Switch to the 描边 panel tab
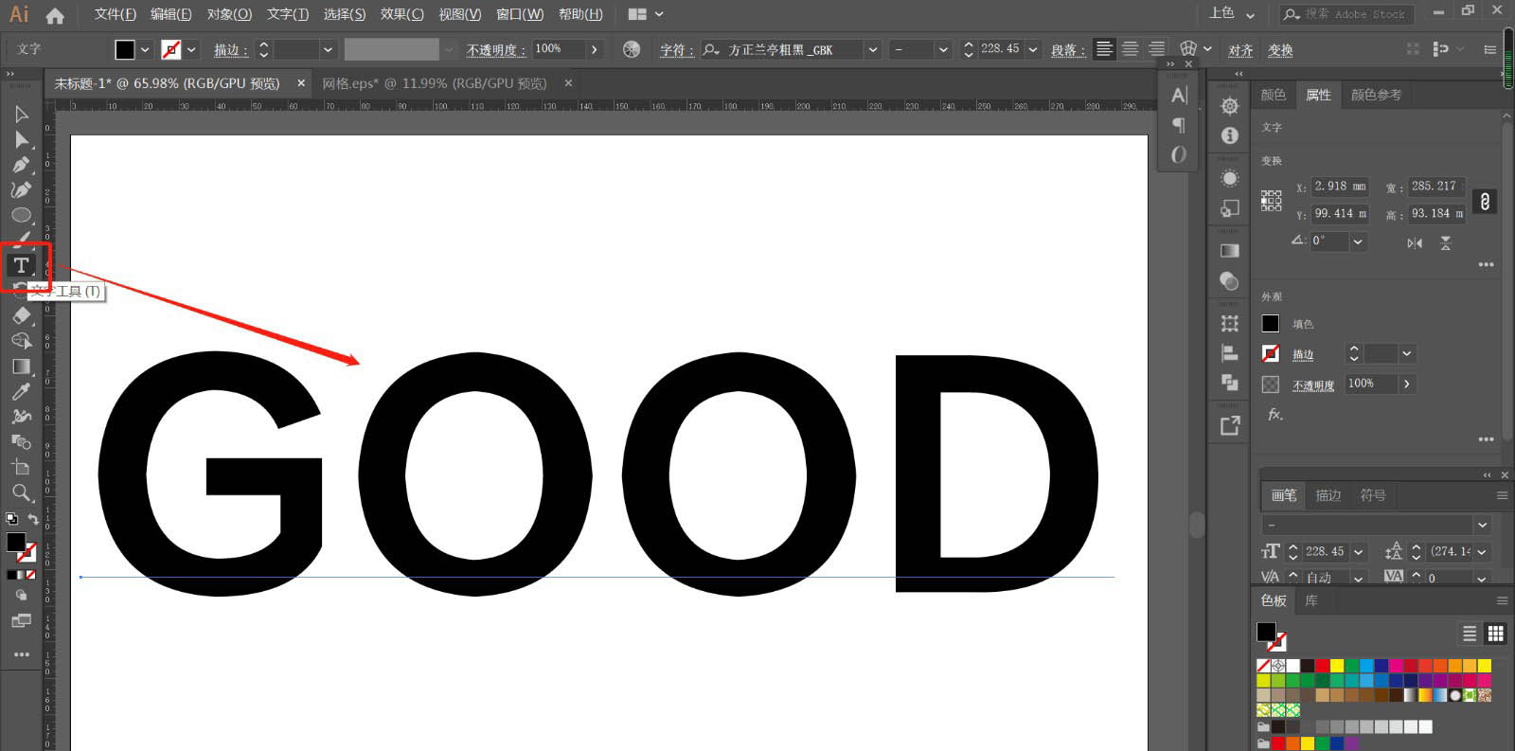 1328,495
